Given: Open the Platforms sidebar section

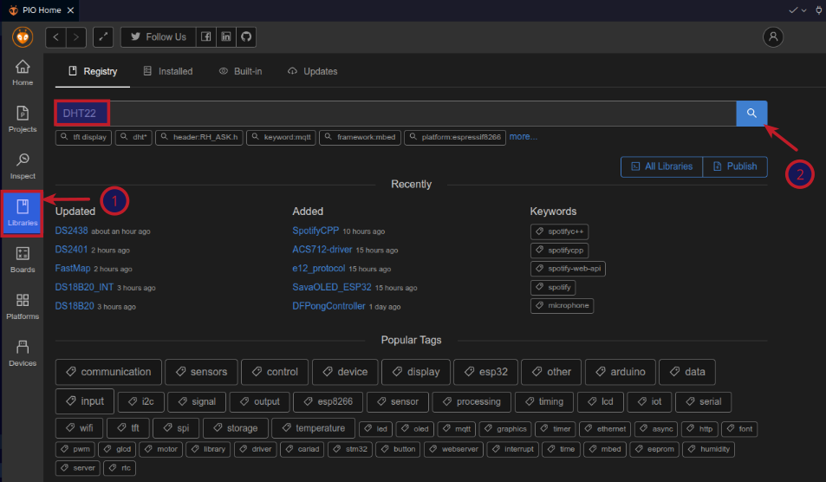Looking at the screenshot, I should tap(23, 307).
